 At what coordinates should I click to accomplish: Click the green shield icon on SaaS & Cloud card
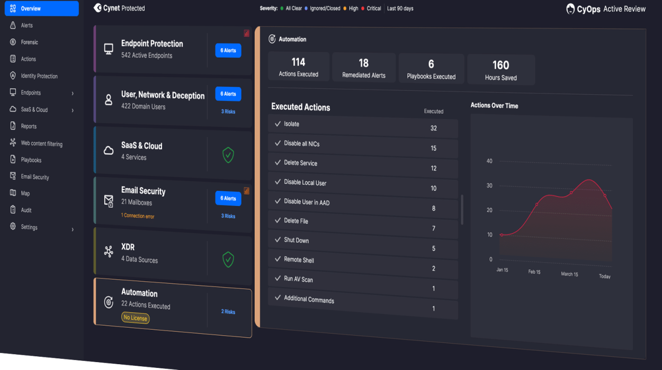pyautogui.click(x=228, y=155)
